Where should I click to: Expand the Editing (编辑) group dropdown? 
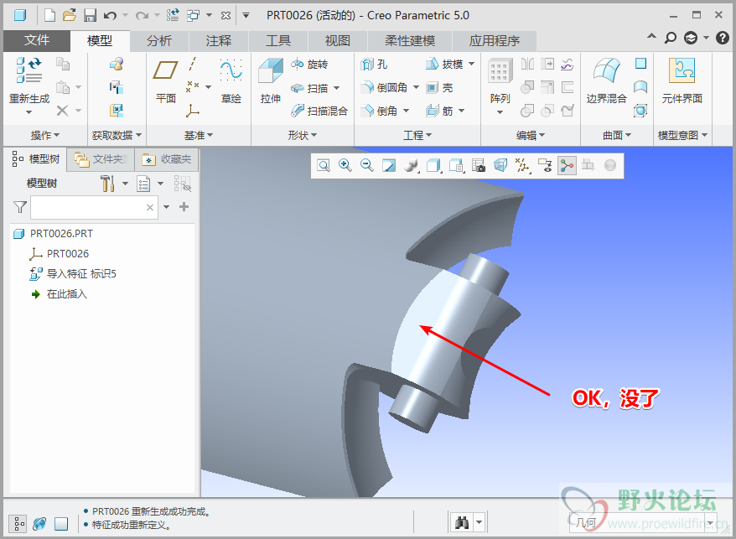coord(531,135)
